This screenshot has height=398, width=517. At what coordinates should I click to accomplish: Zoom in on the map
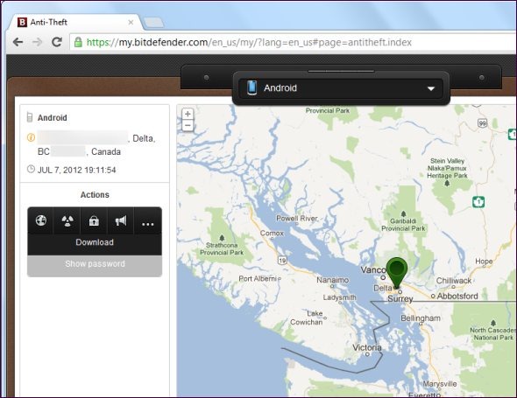point(188,114)
